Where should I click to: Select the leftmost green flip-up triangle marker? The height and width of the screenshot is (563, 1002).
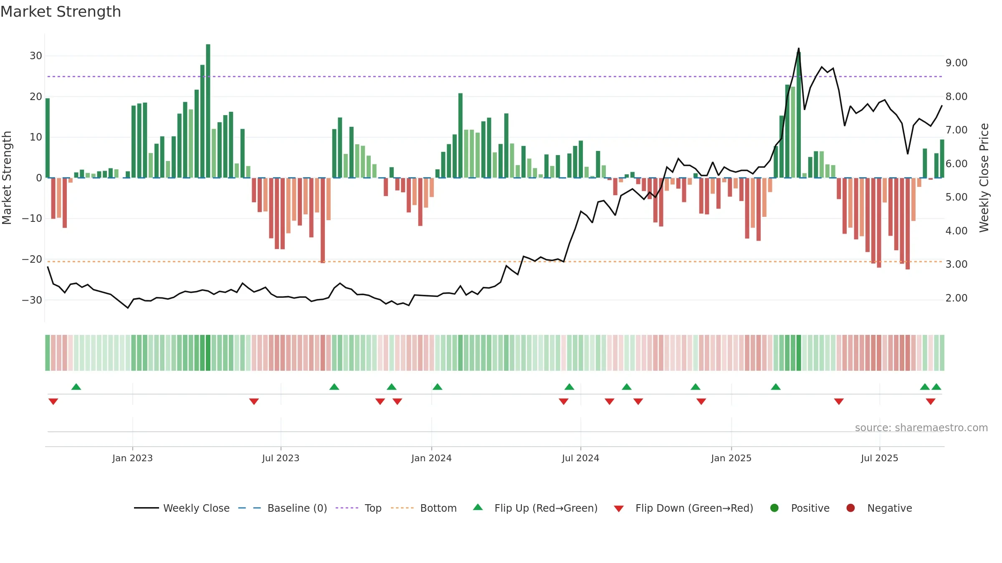tap(76, 387)
